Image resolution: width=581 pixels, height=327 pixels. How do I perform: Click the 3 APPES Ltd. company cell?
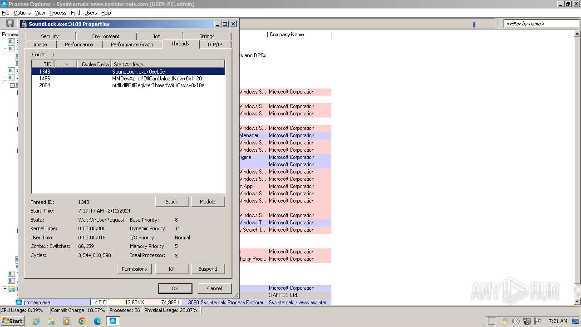299,295
